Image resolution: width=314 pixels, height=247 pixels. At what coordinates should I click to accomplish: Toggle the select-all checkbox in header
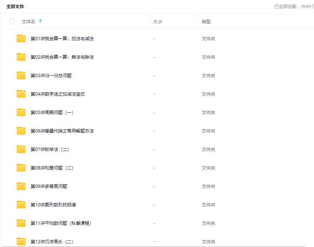(x=12, y=21)
